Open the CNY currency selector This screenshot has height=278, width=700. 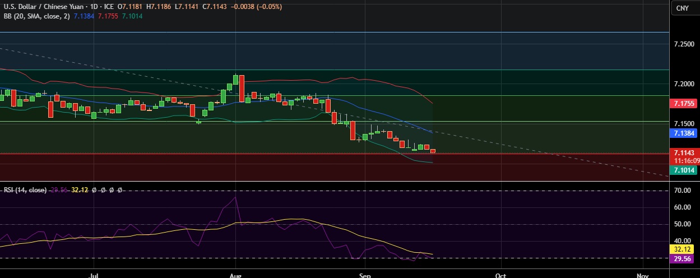click(682, 8)
